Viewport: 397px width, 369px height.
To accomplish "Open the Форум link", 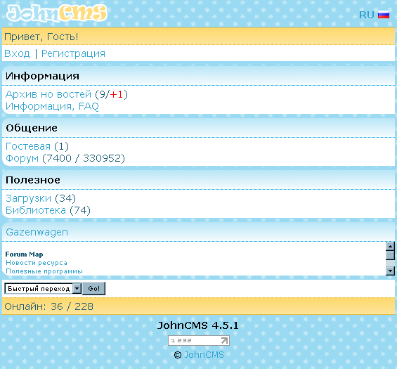I will point(22,158).
